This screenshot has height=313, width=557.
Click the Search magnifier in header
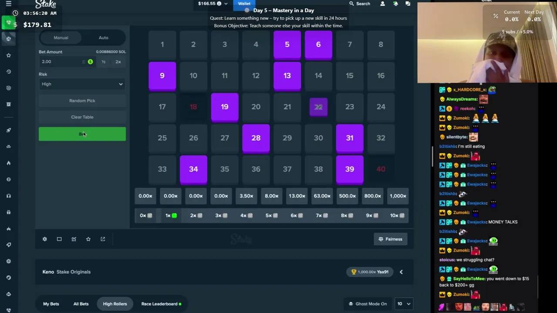352,3
